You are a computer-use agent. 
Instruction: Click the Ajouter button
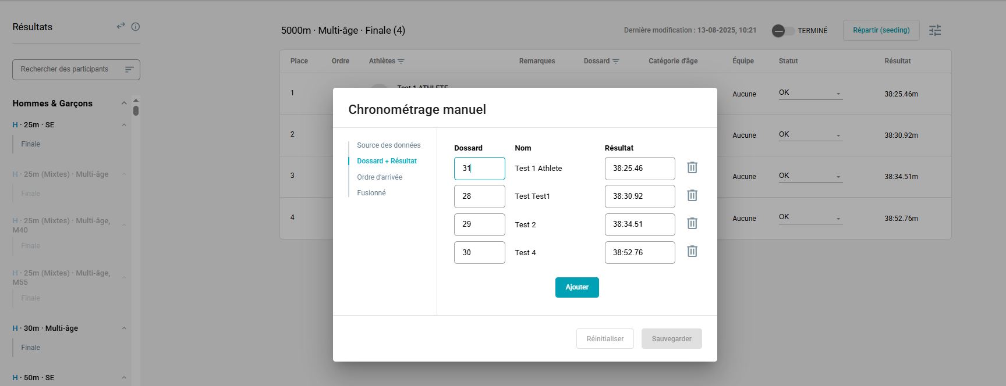pyautogui.click(x=577, y=287)
